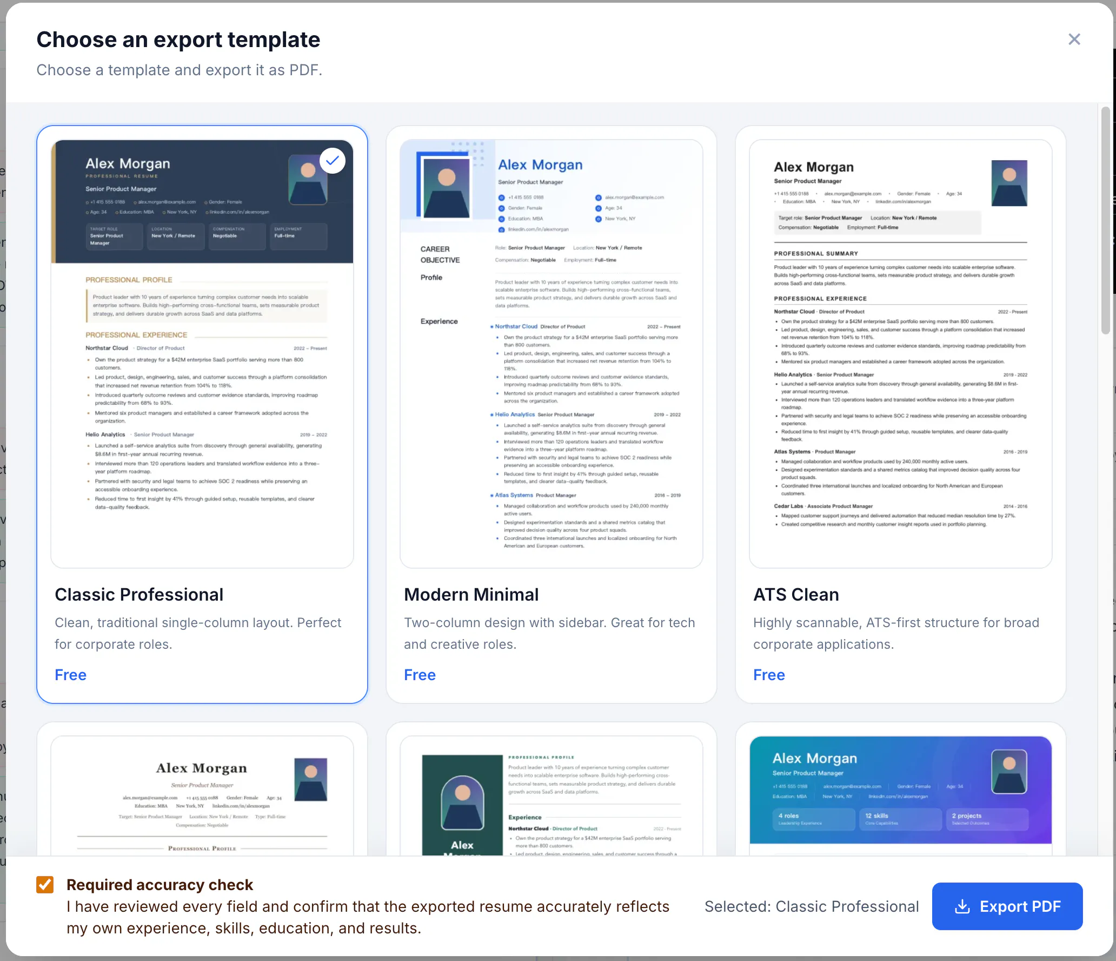Click the template list vertical scrollbar

(x=1105, y=220)
